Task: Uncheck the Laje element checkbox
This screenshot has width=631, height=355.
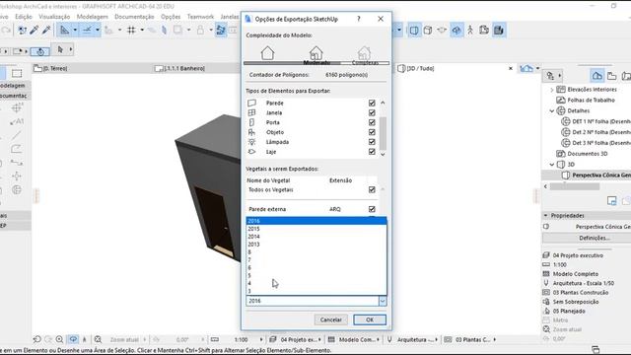Action: click(372, 152)
